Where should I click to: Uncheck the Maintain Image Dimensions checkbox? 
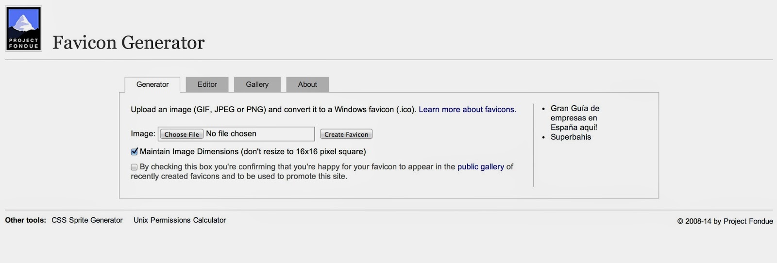pos(135,151)
